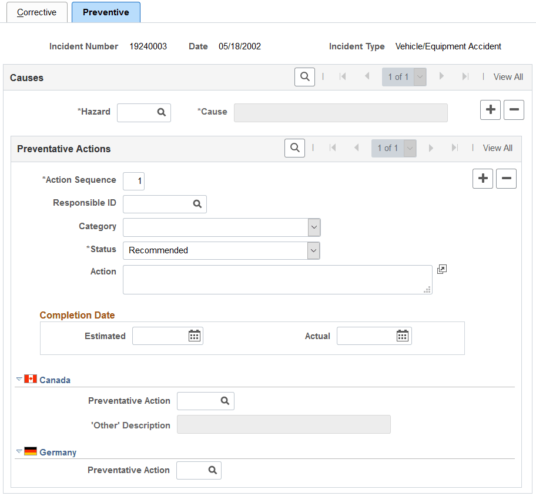
Task: Click View All in Preventative Actions
Action: (497, 148)
